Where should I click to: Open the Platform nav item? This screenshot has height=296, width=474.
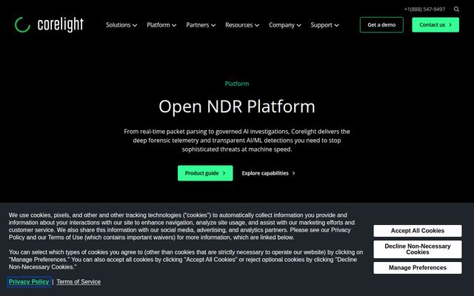(158, 25)
